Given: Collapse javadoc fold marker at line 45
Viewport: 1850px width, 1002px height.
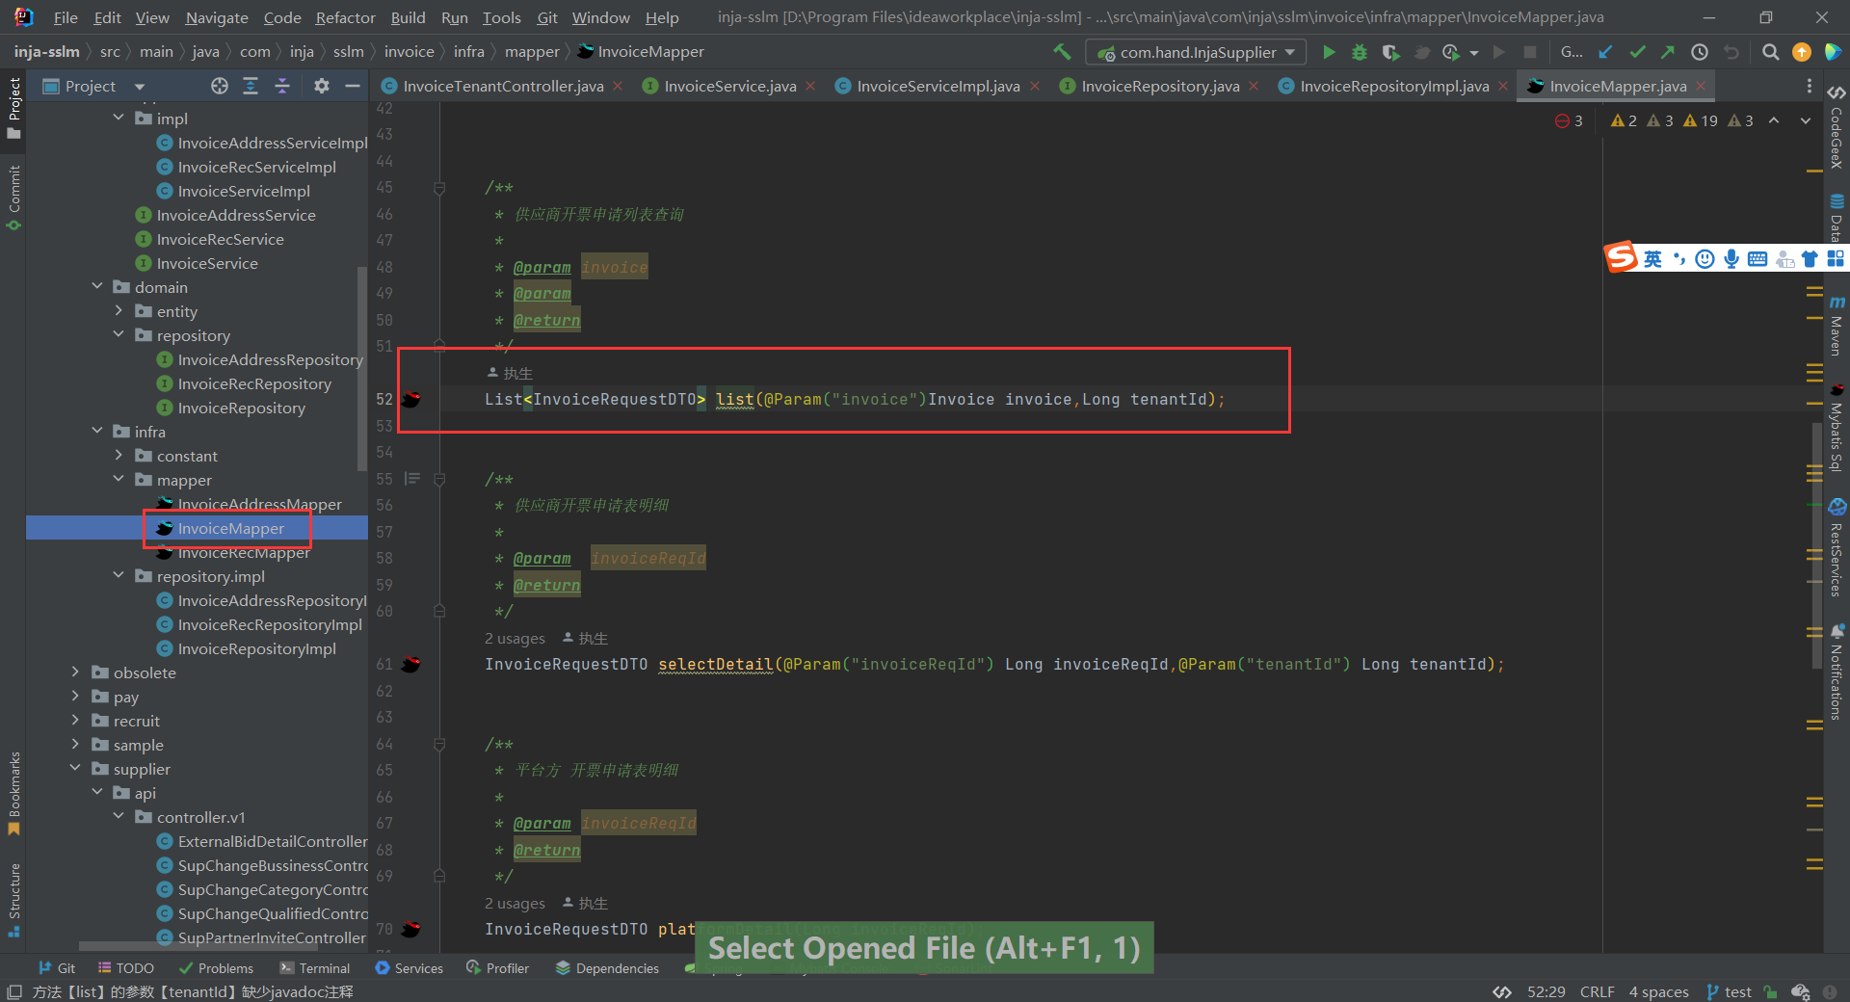Looking at the screenshot, I should pos(439,188).
